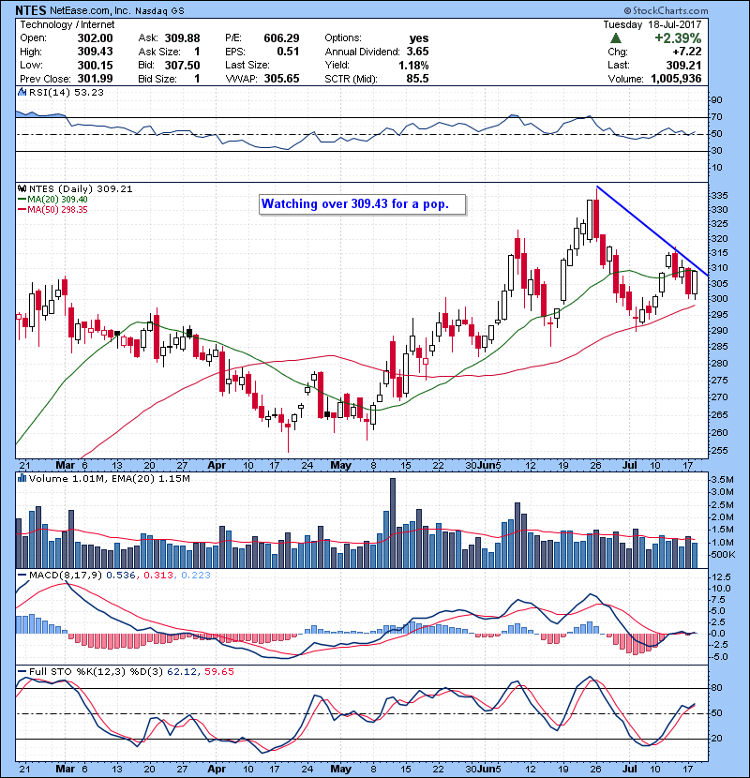
Task: Click the 500K level on the volume axis
Action: pos(723,555)
